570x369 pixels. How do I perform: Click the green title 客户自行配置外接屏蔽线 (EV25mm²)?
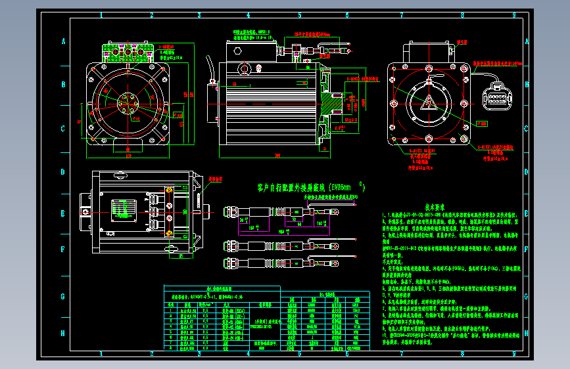point(311,187)
